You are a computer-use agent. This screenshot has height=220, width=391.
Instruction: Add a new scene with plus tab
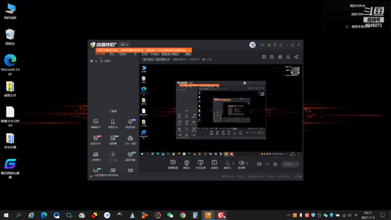coord(136,54)
